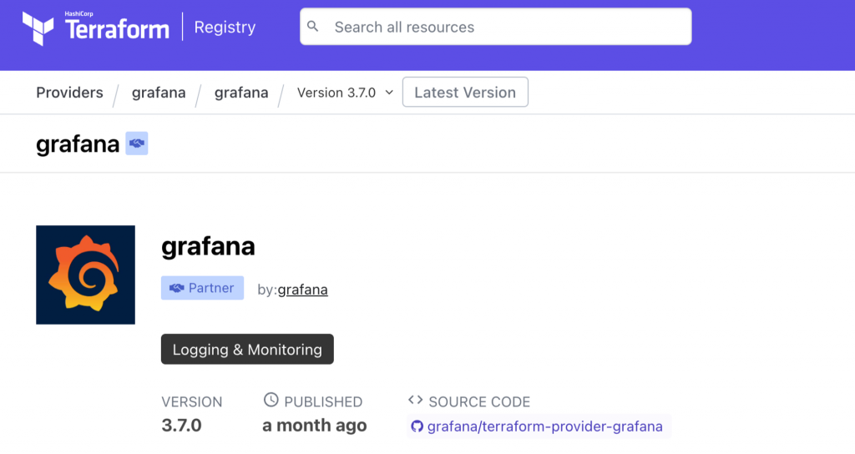Screen dimensions: 855x454
Task: Open the HashiCorp Terraform logo home link
Action: pos(96,28)
